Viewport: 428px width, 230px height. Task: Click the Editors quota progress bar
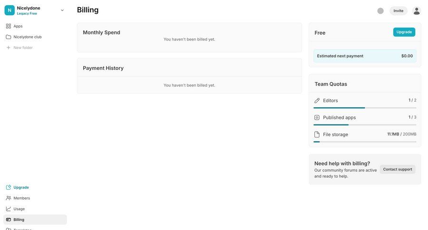coord(365,108)
